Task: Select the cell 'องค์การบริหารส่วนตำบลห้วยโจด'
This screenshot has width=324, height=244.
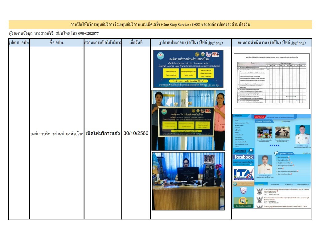Action: tap(57, 134)
